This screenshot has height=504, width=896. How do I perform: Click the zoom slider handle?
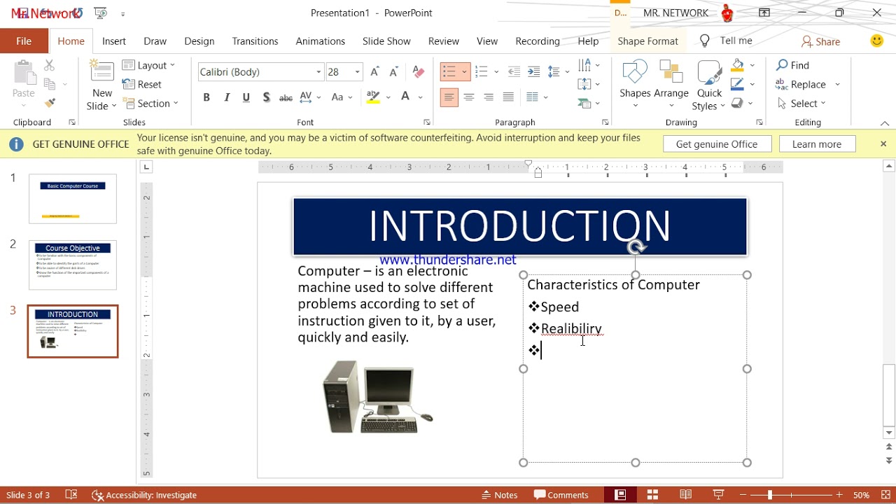click(769, 495)
